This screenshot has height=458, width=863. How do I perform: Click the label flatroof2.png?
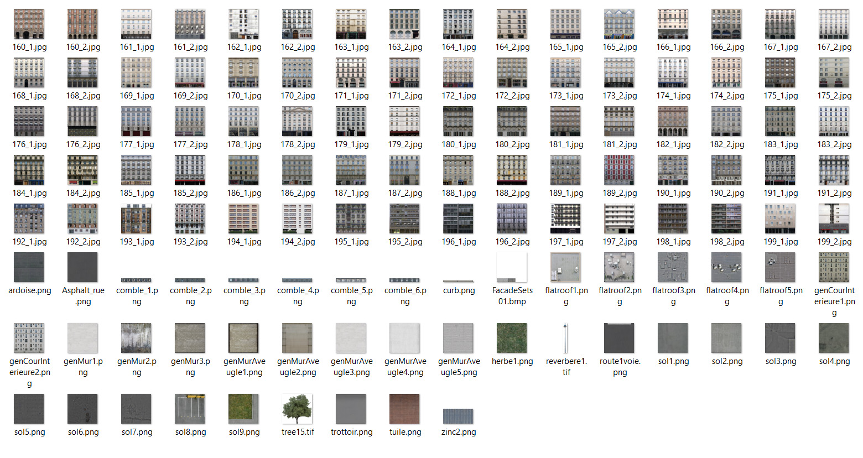pyautogui.click(x=620, y=296)
